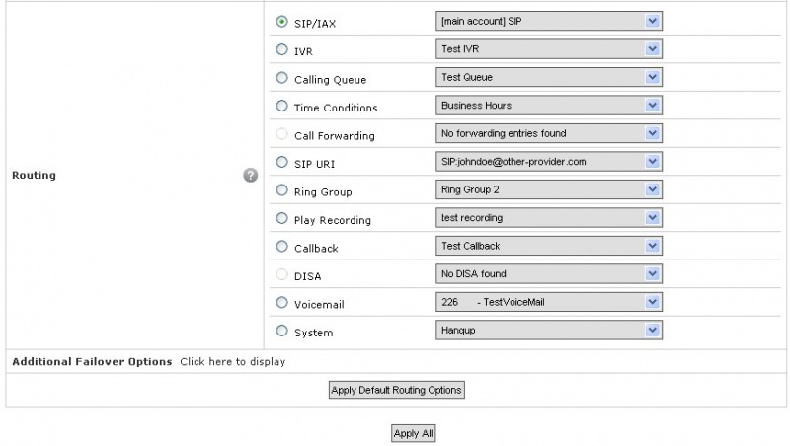Enable the Time Conditions radio button
790x446 pixels.
281,107
